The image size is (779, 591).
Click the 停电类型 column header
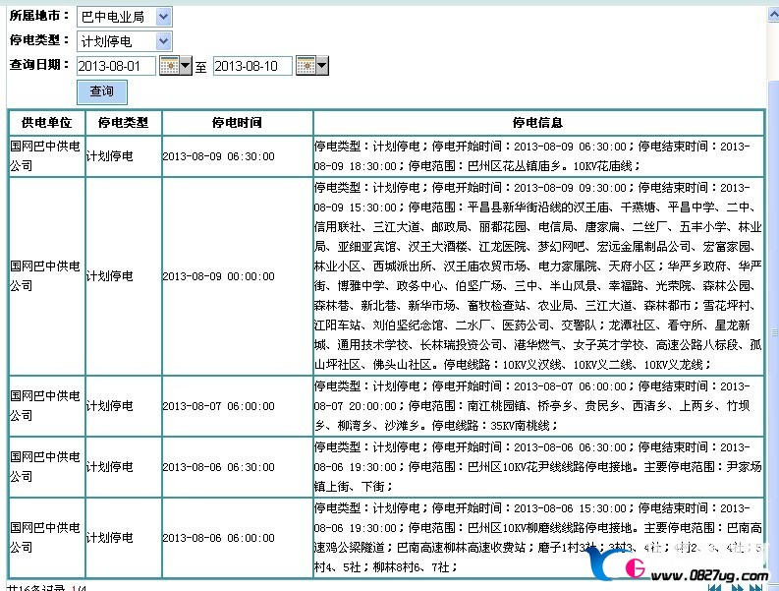[123, 123]
